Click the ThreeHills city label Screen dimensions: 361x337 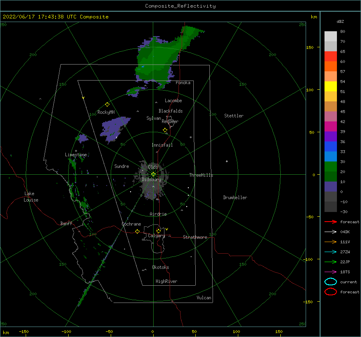[201, 175]
